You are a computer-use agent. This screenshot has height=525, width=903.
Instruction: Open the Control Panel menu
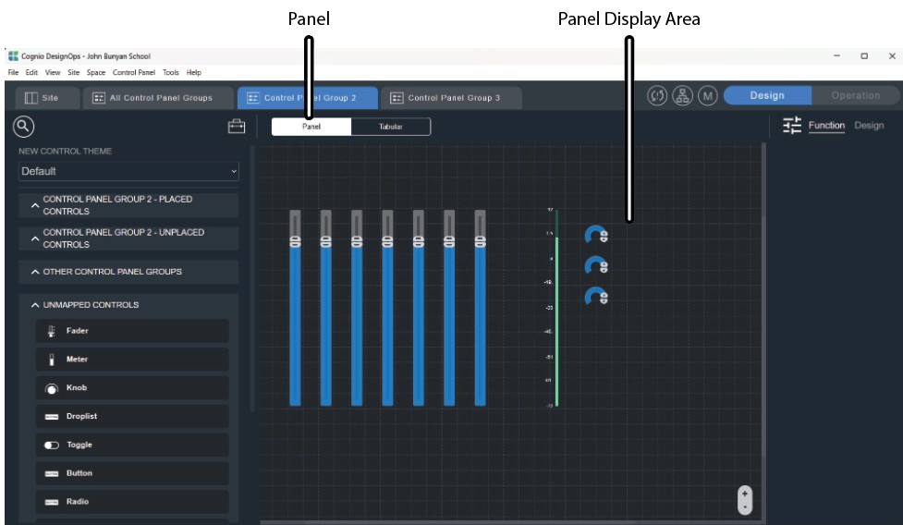point(134,72)
